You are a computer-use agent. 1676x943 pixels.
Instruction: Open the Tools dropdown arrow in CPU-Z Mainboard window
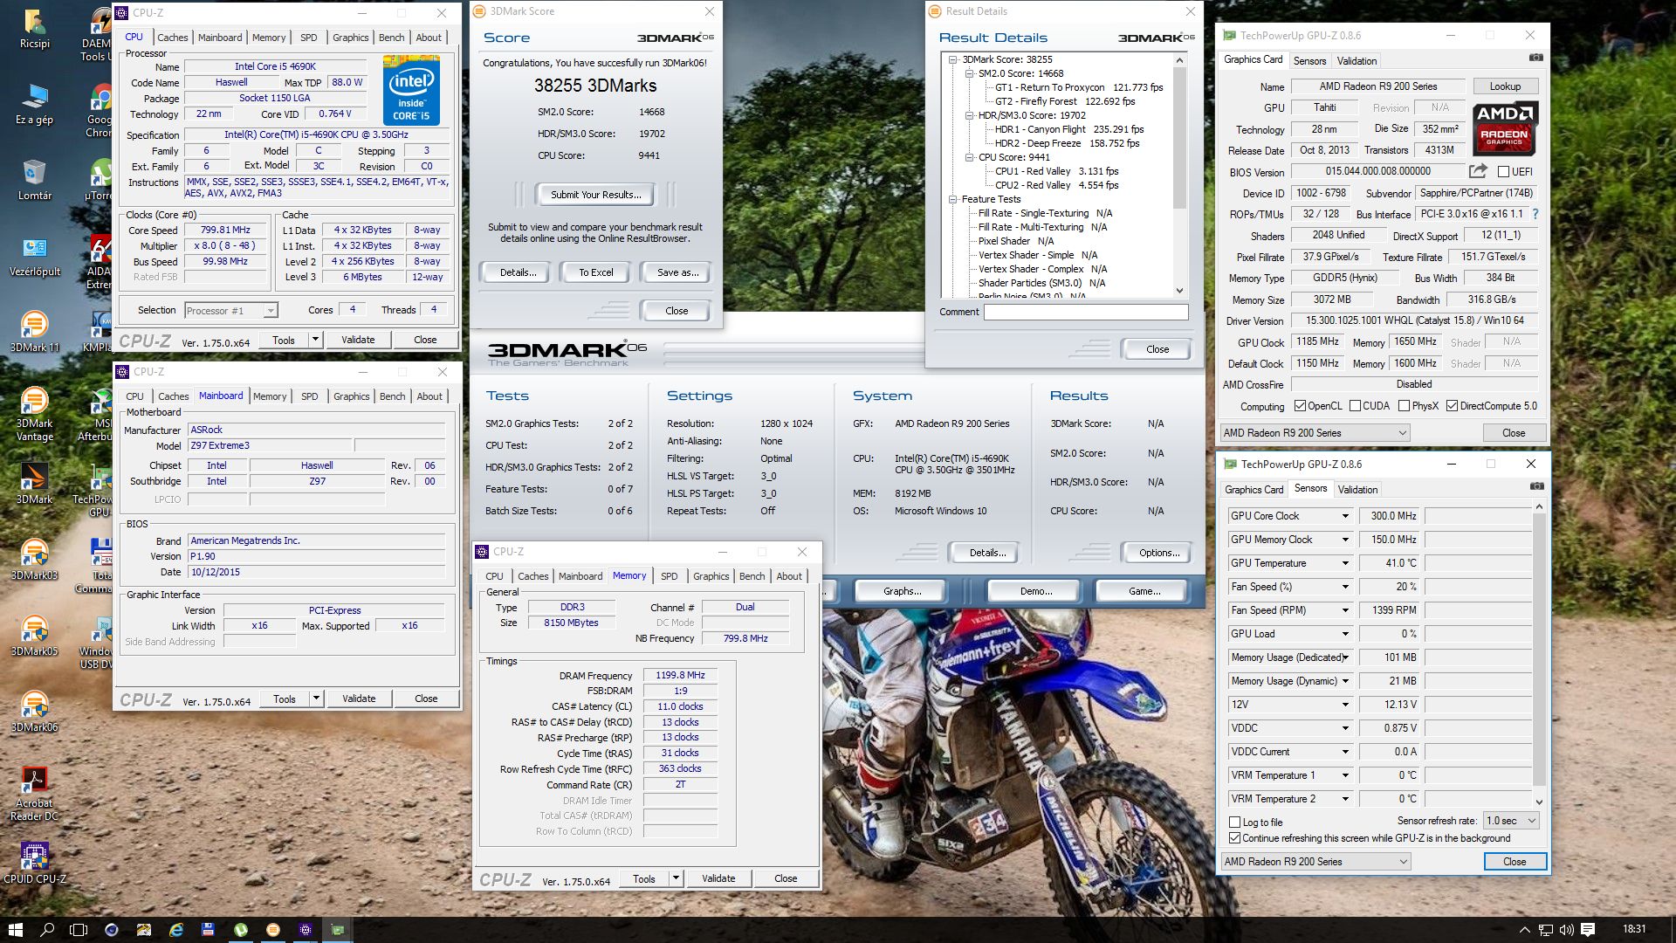pyautogui.click(x=316, y=699)
